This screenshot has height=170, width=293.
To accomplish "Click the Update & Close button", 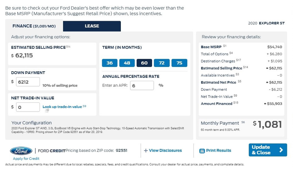I will coord(268,150).
